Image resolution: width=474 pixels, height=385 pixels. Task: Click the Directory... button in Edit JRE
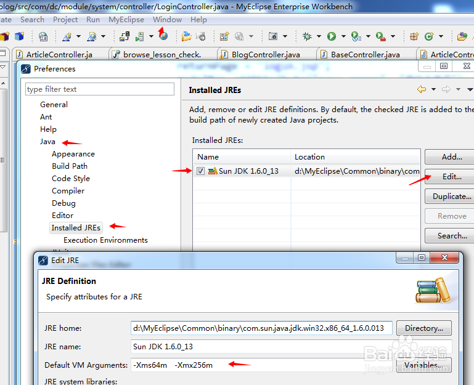coord(424,328)
